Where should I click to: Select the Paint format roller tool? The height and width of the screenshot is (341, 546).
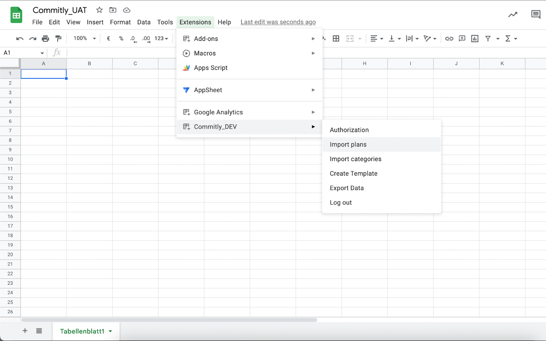58,39
